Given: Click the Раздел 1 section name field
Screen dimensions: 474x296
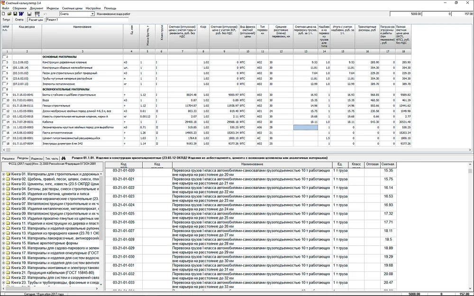Looking at the screenshot, I should coord(87,19).
